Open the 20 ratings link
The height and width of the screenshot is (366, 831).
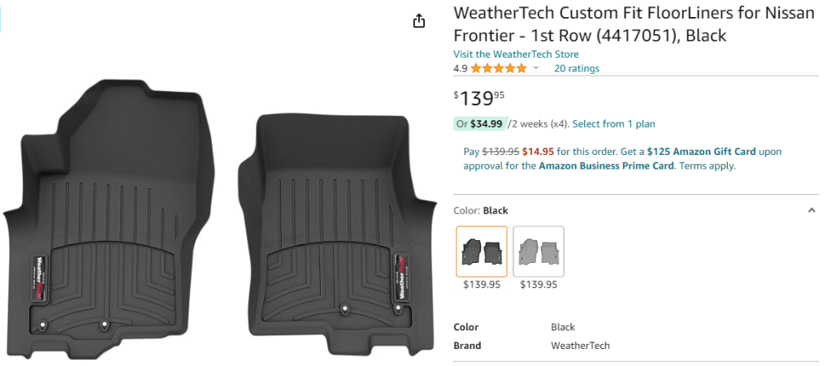(x=576, y=68)
